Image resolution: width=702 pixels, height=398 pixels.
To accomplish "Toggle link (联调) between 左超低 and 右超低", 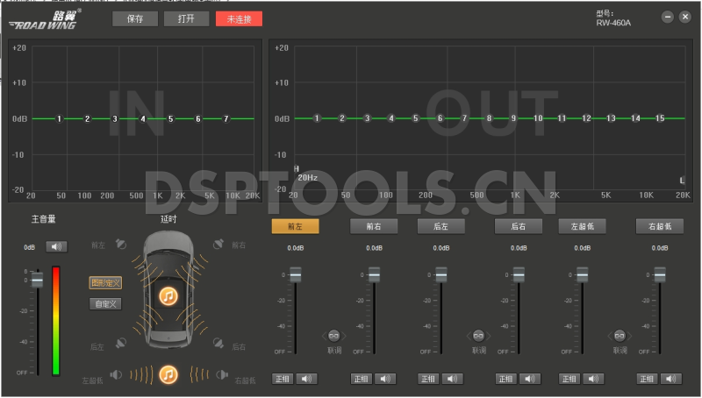I will tap(620, 336).
